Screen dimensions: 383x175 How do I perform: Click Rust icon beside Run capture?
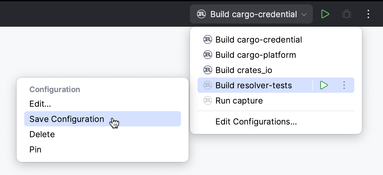click(x=207, y=101)
